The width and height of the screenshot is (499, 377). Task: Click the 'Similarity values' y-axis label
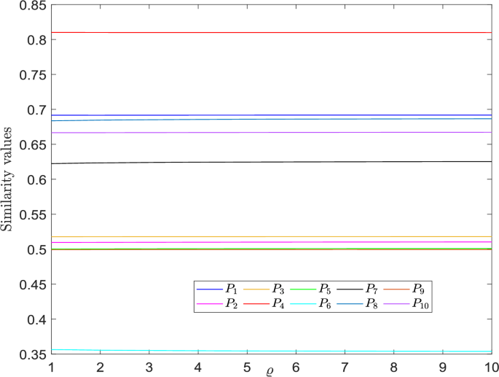pyautogui.click(x=7, y=179)
